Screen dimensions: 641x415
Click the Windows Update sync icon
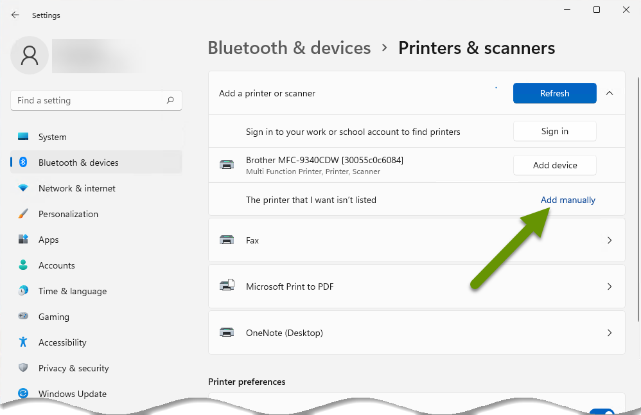click(x=23, y=393)
